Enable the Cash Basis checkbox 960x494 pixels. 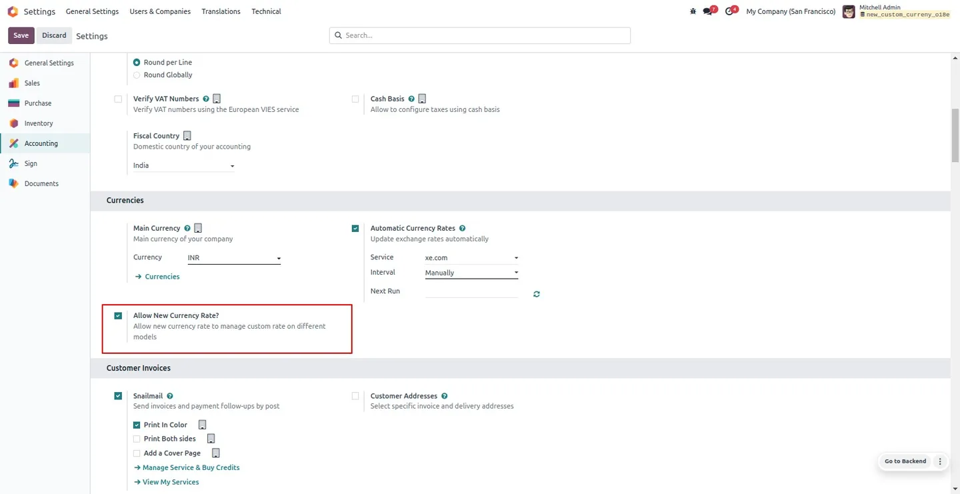point(355,99)
